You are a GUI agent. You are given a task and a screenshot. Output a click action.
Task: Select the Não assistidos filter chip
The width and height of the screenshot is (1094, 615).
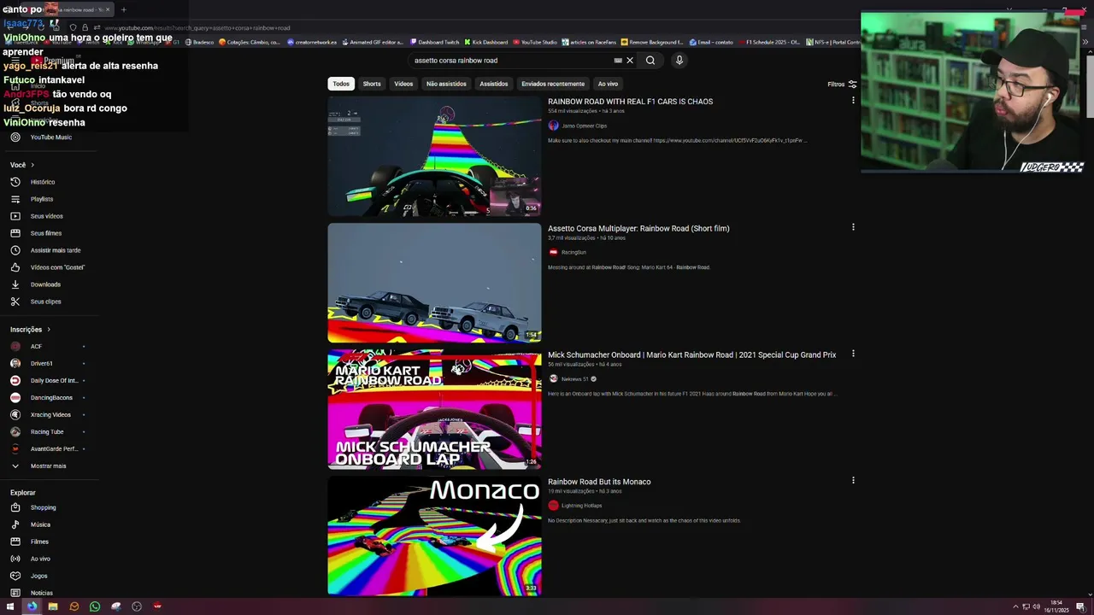click(446, 84)
